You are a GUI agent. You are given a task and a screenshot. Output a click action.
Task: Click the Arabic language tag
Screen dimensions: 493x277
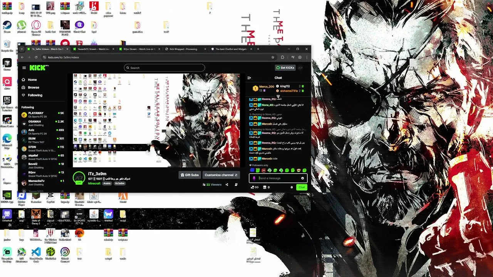pyautogui.click(x=107, y=184)
